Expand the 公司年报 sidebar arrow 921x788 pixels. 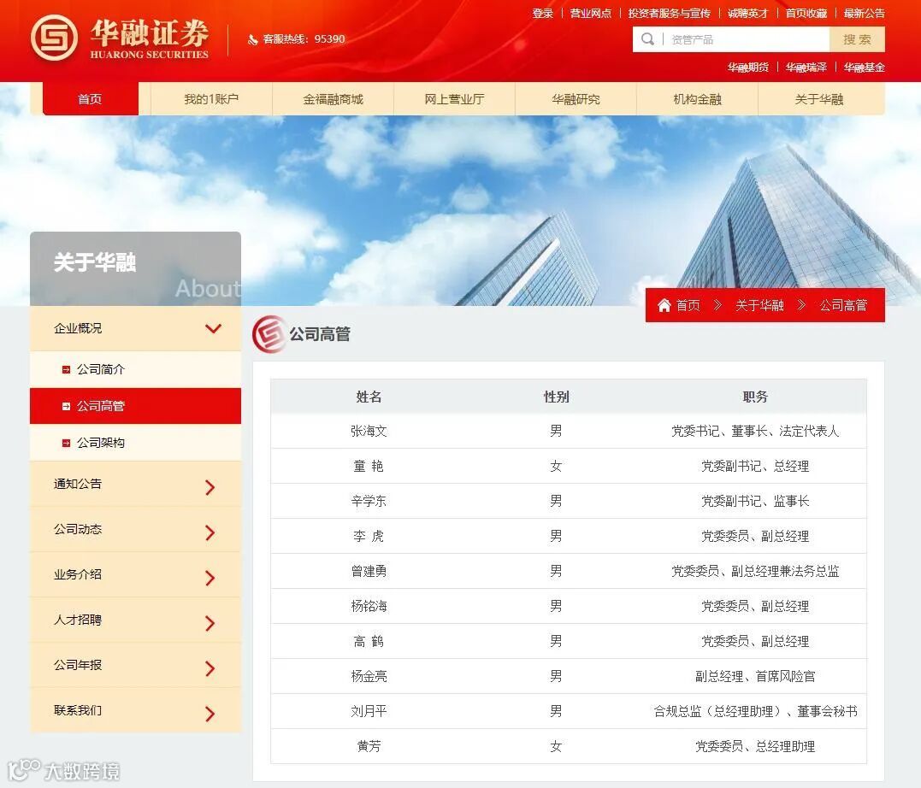(210, 668)
